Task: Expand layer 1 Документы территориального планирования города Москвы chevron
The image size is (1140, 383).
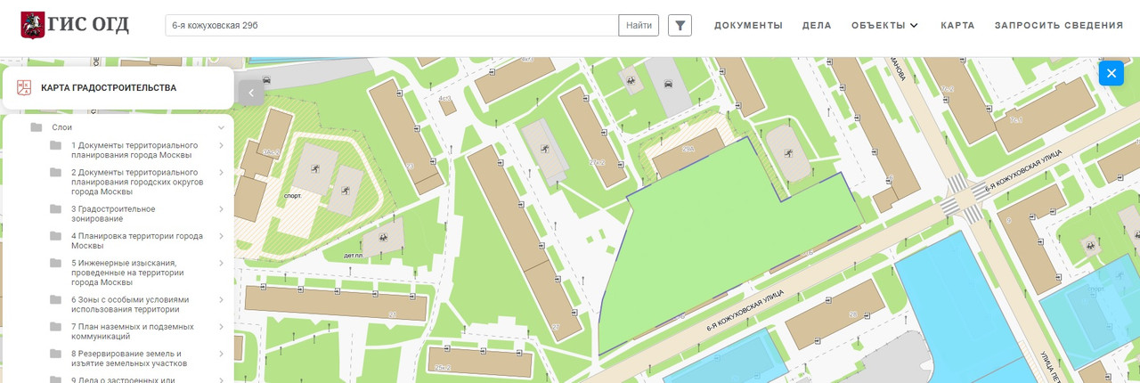Action: pos(221,145)
